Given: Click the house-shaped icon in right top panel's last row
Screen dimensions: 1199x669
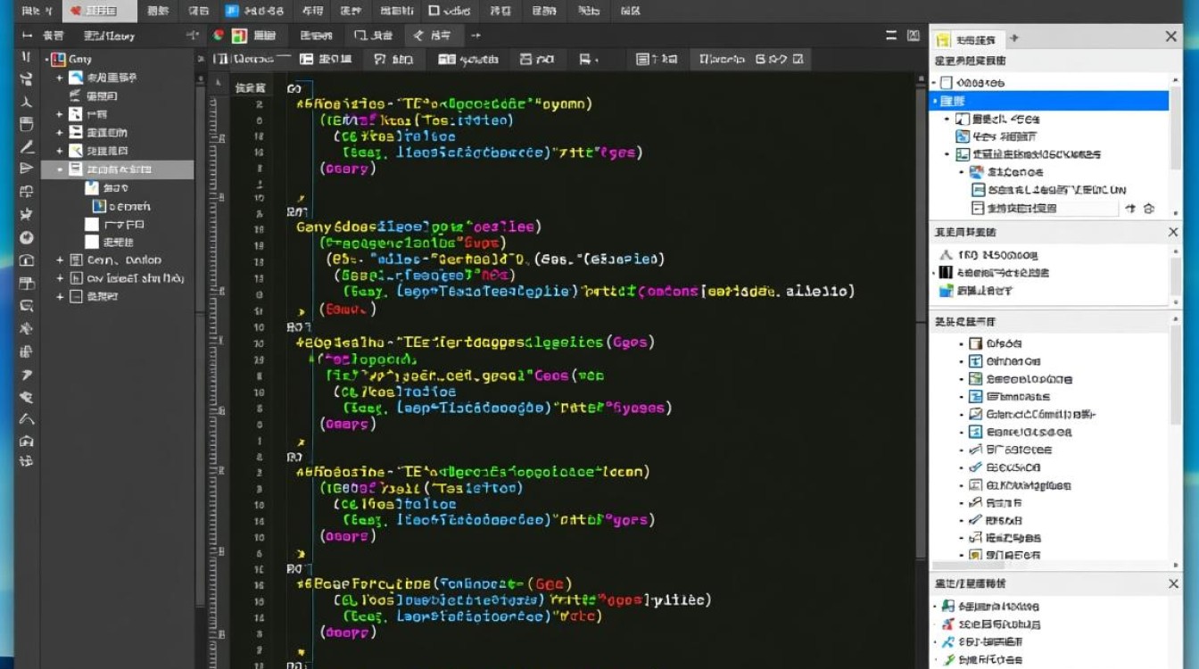Looking at the screenshot, I should pyautogui.click(x=1149, y=208).
